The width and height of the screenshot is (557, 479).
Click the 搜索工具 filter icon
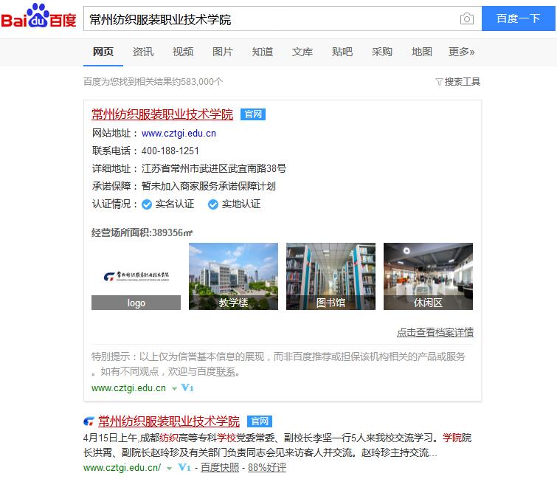[x=439, y=82]
